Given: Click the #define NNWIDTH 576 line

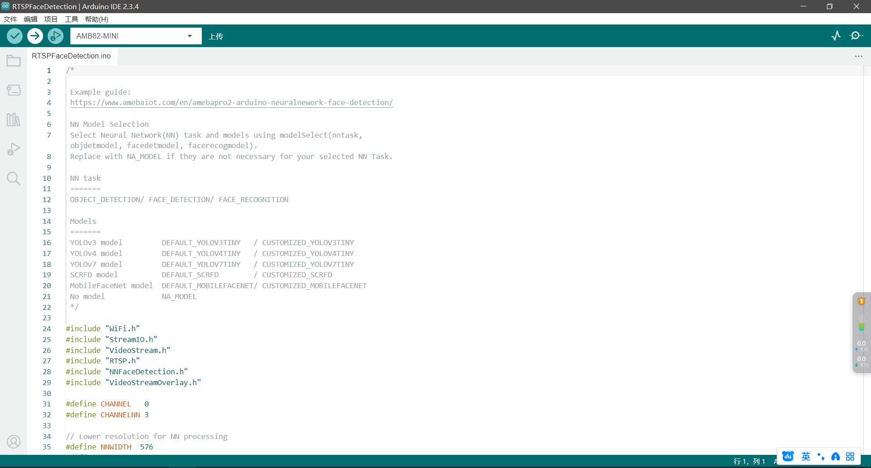Looking at the screenshot, I should 109,447.
